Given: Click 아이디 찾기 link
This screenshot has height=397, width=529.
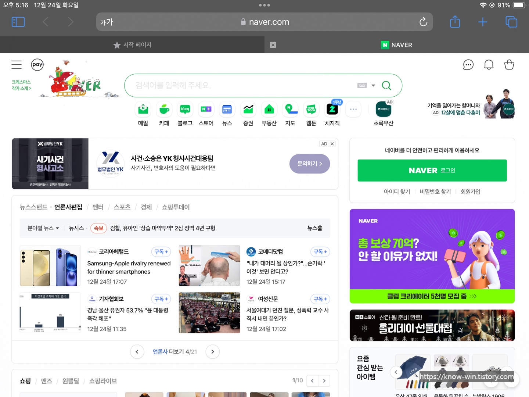Looking at the screenshot, I should [x=397, y=192].
